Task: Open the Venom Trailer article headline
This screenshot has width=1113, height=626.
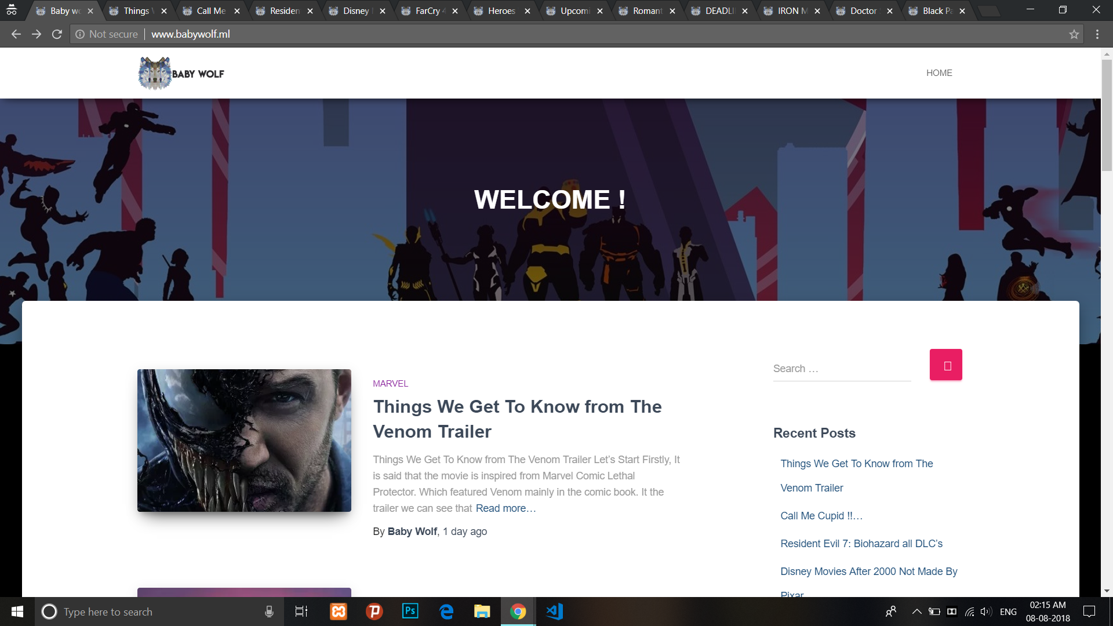Action: (517, 419)
